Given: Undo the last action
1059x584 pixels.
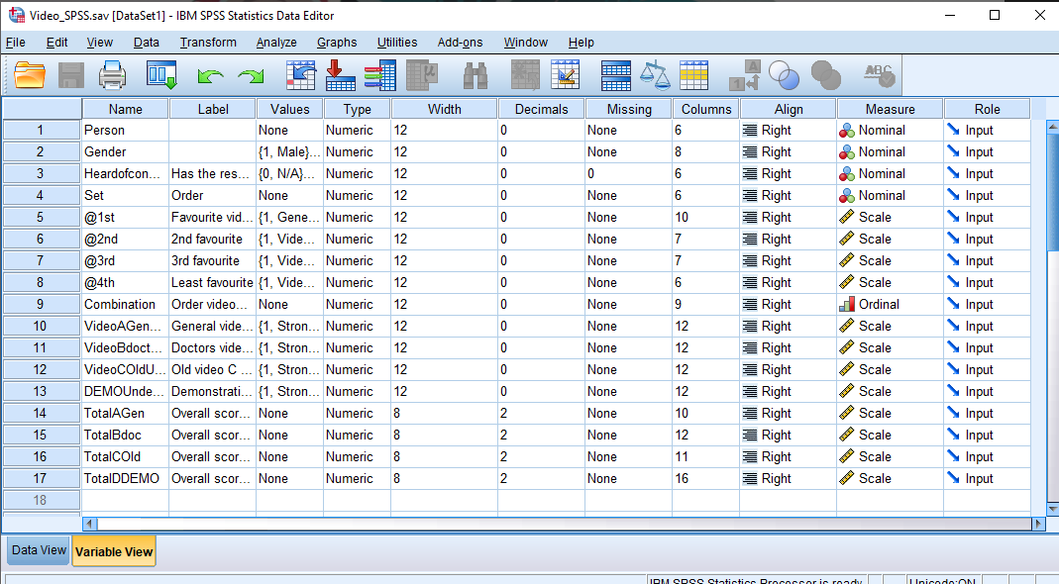Looking at the screenshot, I should click(210, 74).
